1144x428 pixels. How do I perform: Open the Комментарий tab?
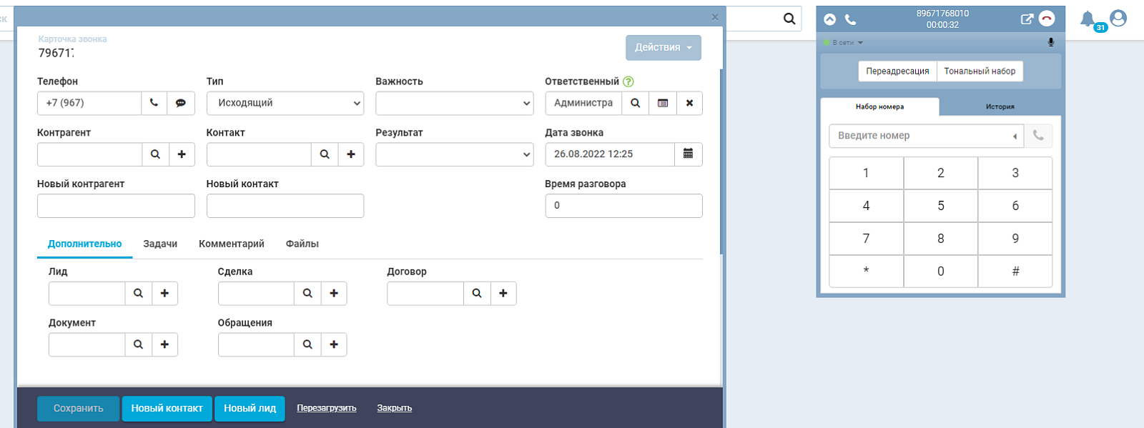232,244
